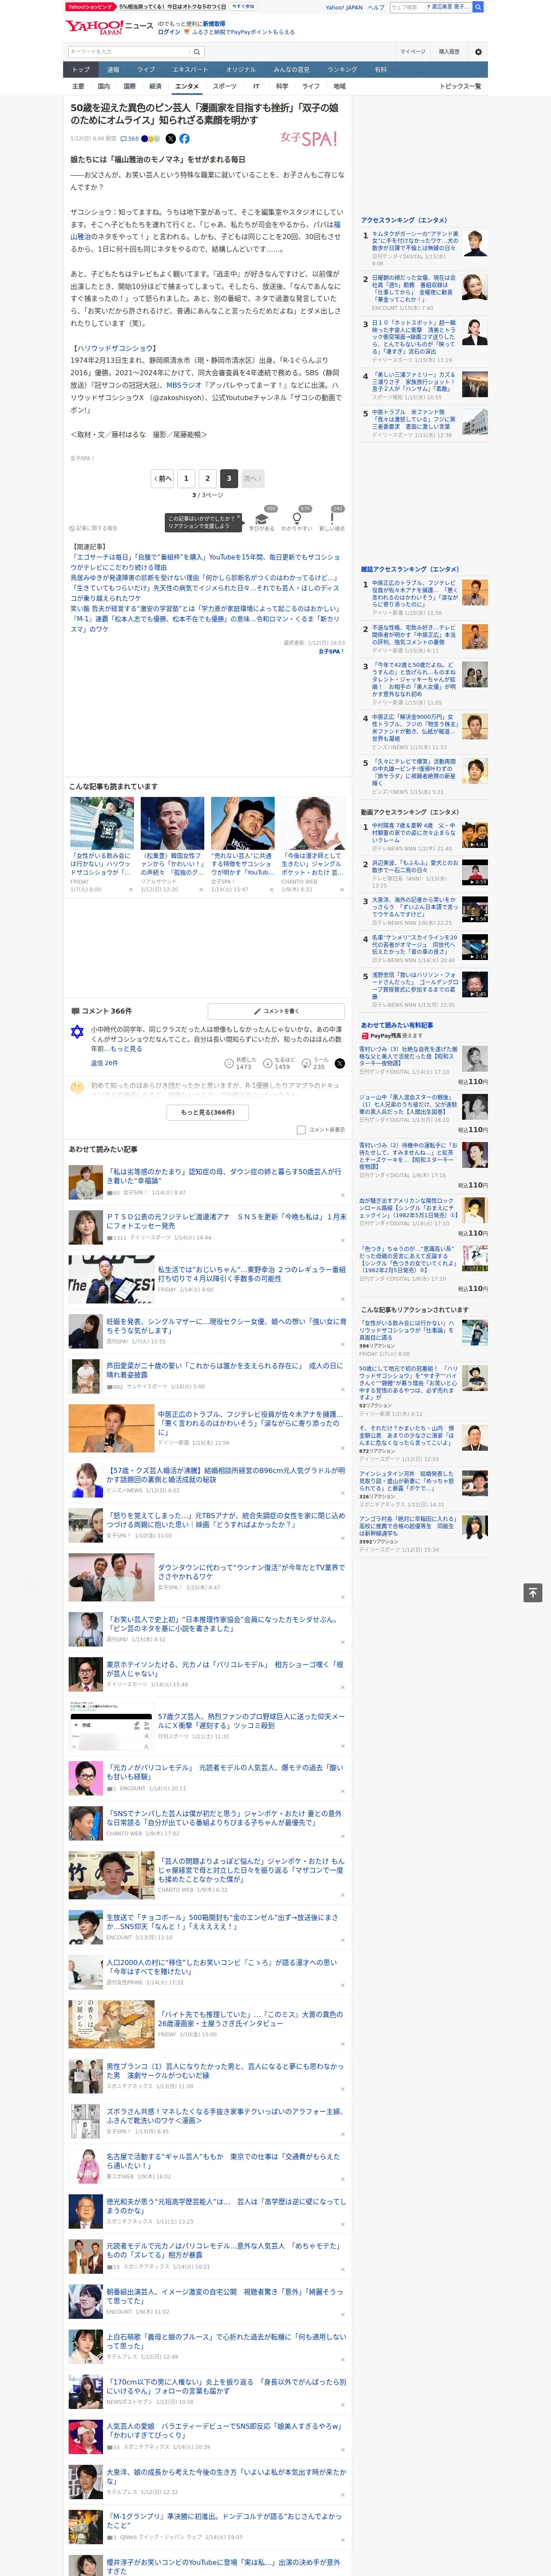This screenshot has height=2576, width=551.
Task: Click the 共感した smiley reaction on comment
Action: [x=229, y=1063]
